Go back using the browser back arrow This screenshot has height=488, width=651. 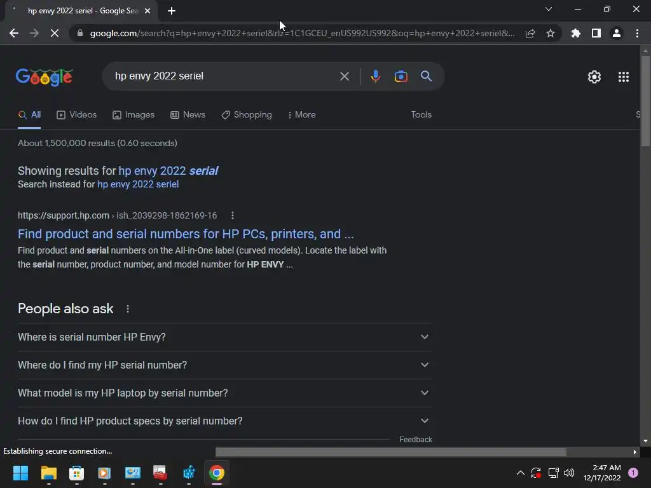[14, 33]
